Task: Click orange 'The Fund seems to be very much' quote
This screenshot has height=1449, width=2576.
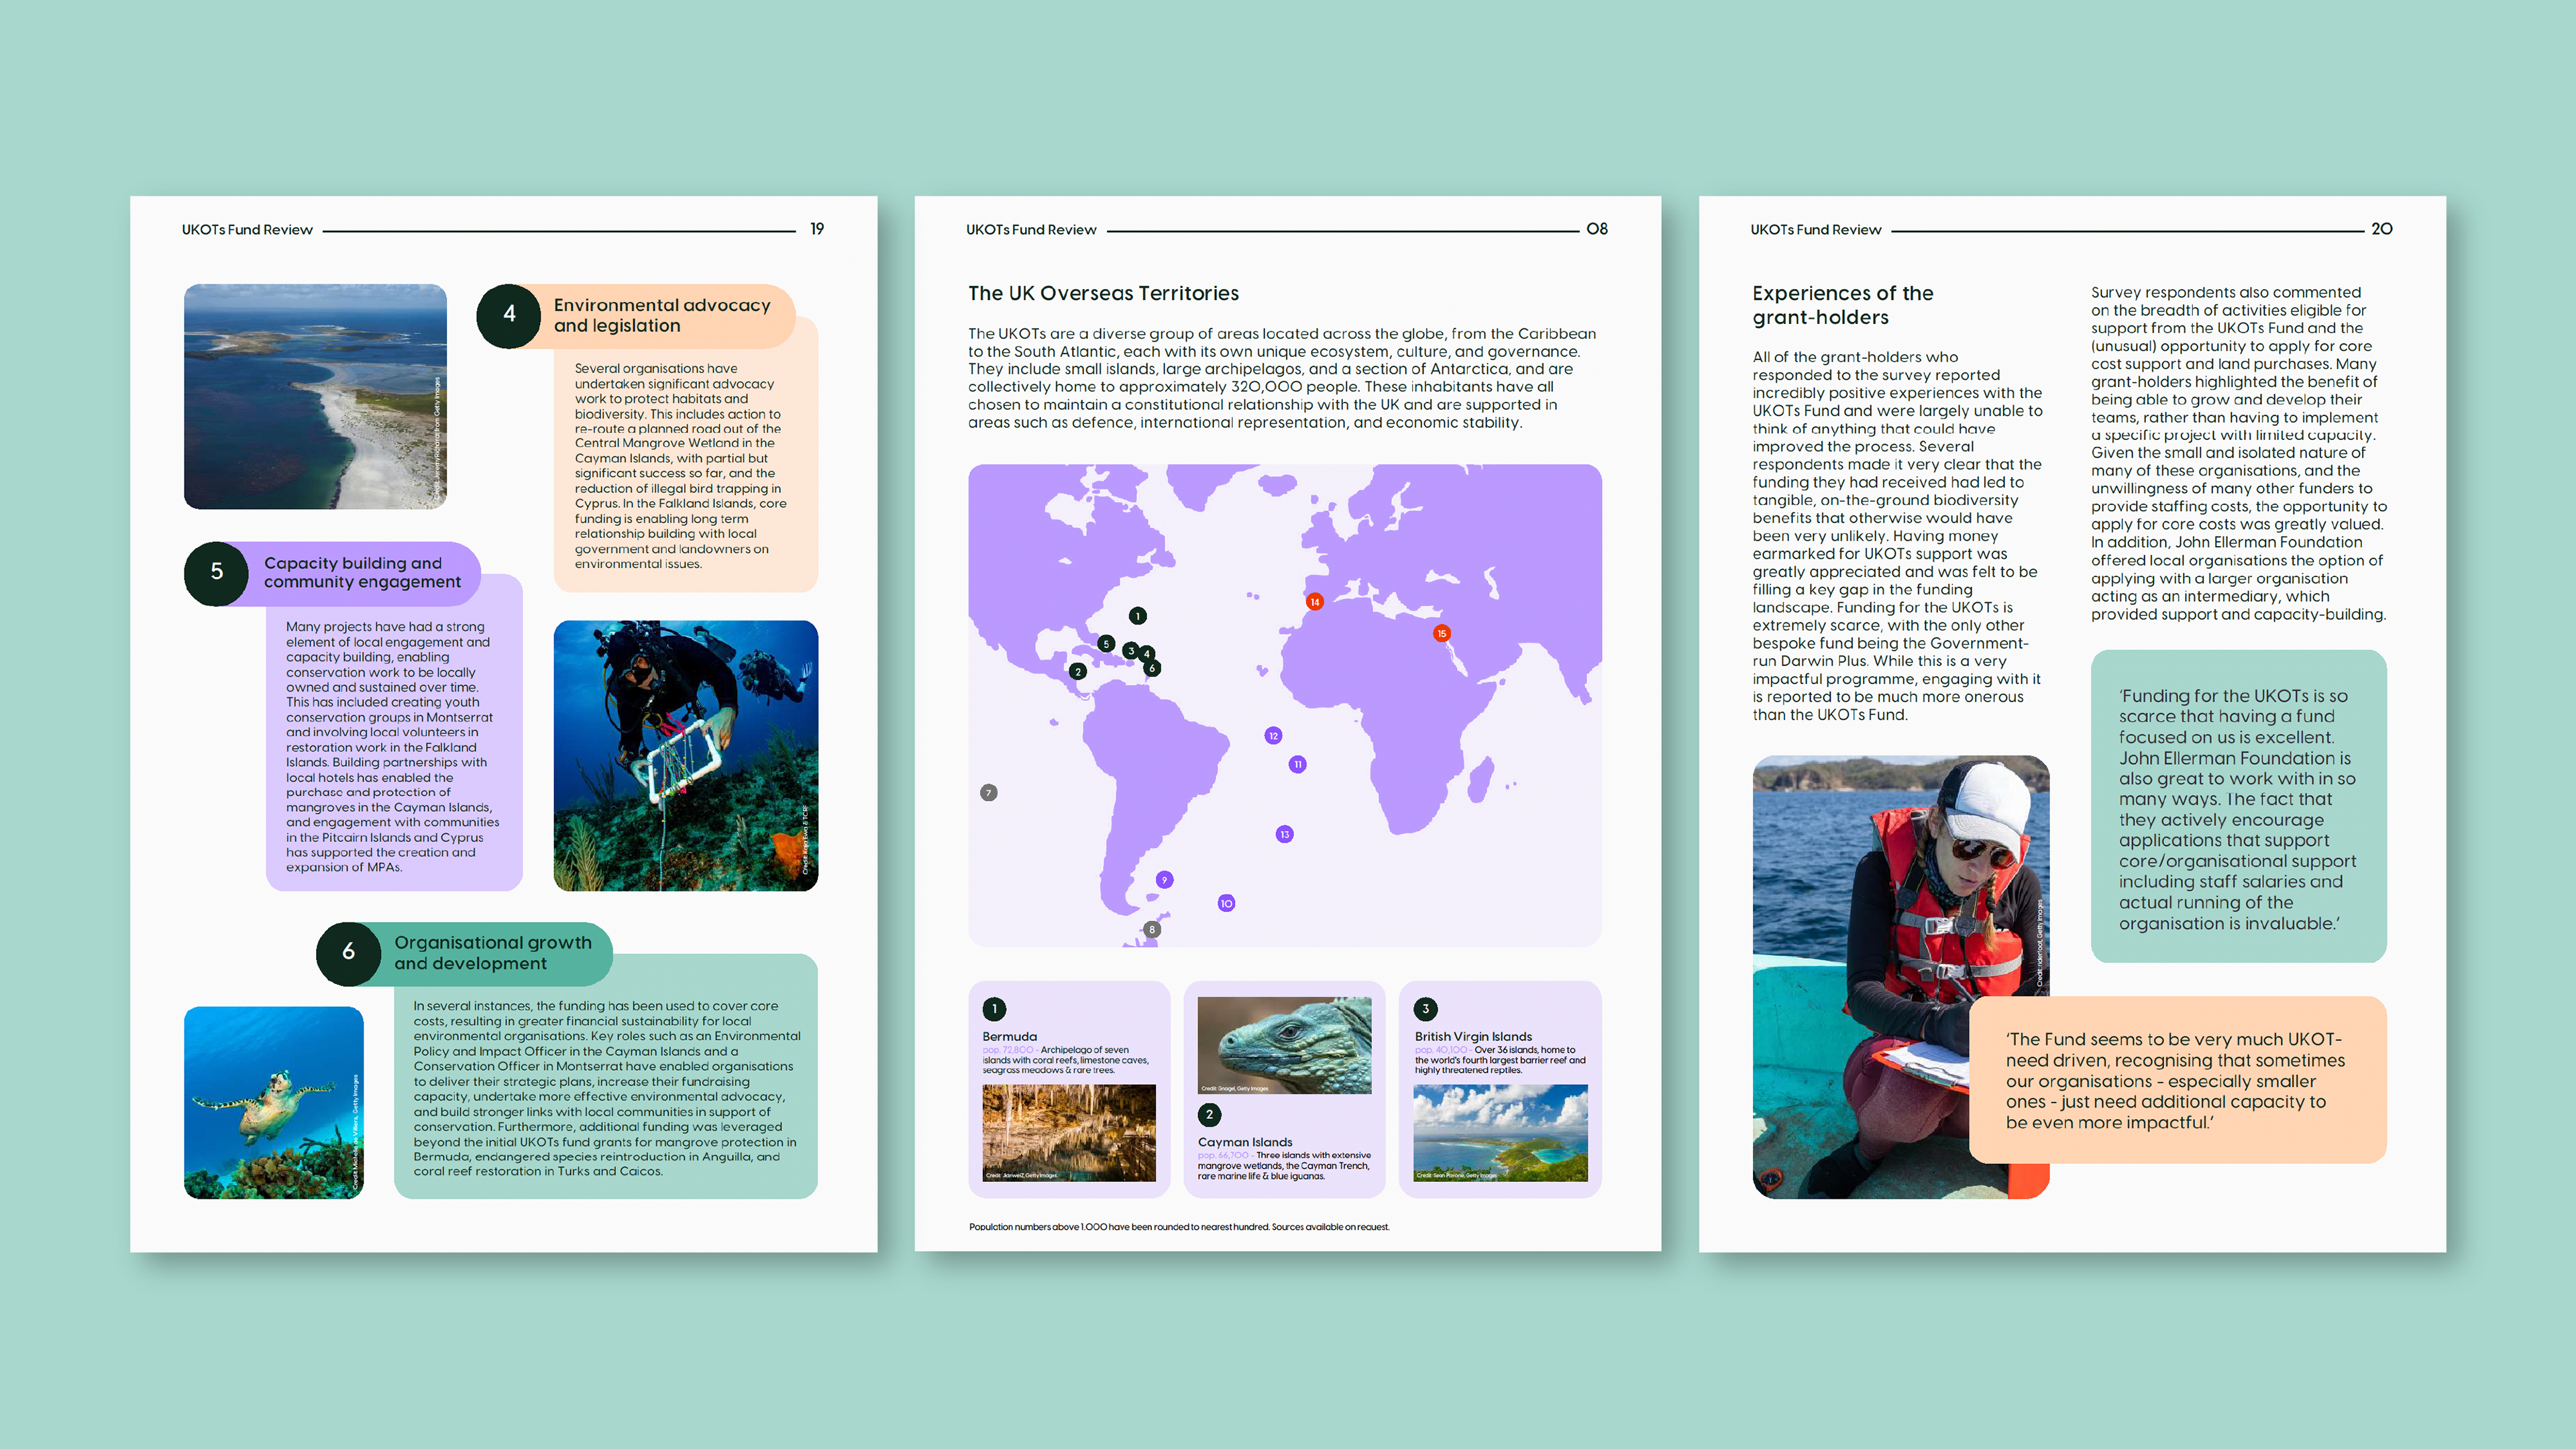Action: 2177,1080
